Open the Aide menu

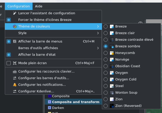(39, 6)
